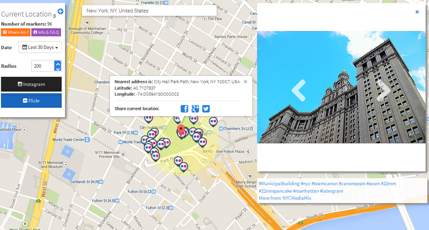Search photos from Instagram
This screenshot has width=429, height=230.
(x=31, y=84)
